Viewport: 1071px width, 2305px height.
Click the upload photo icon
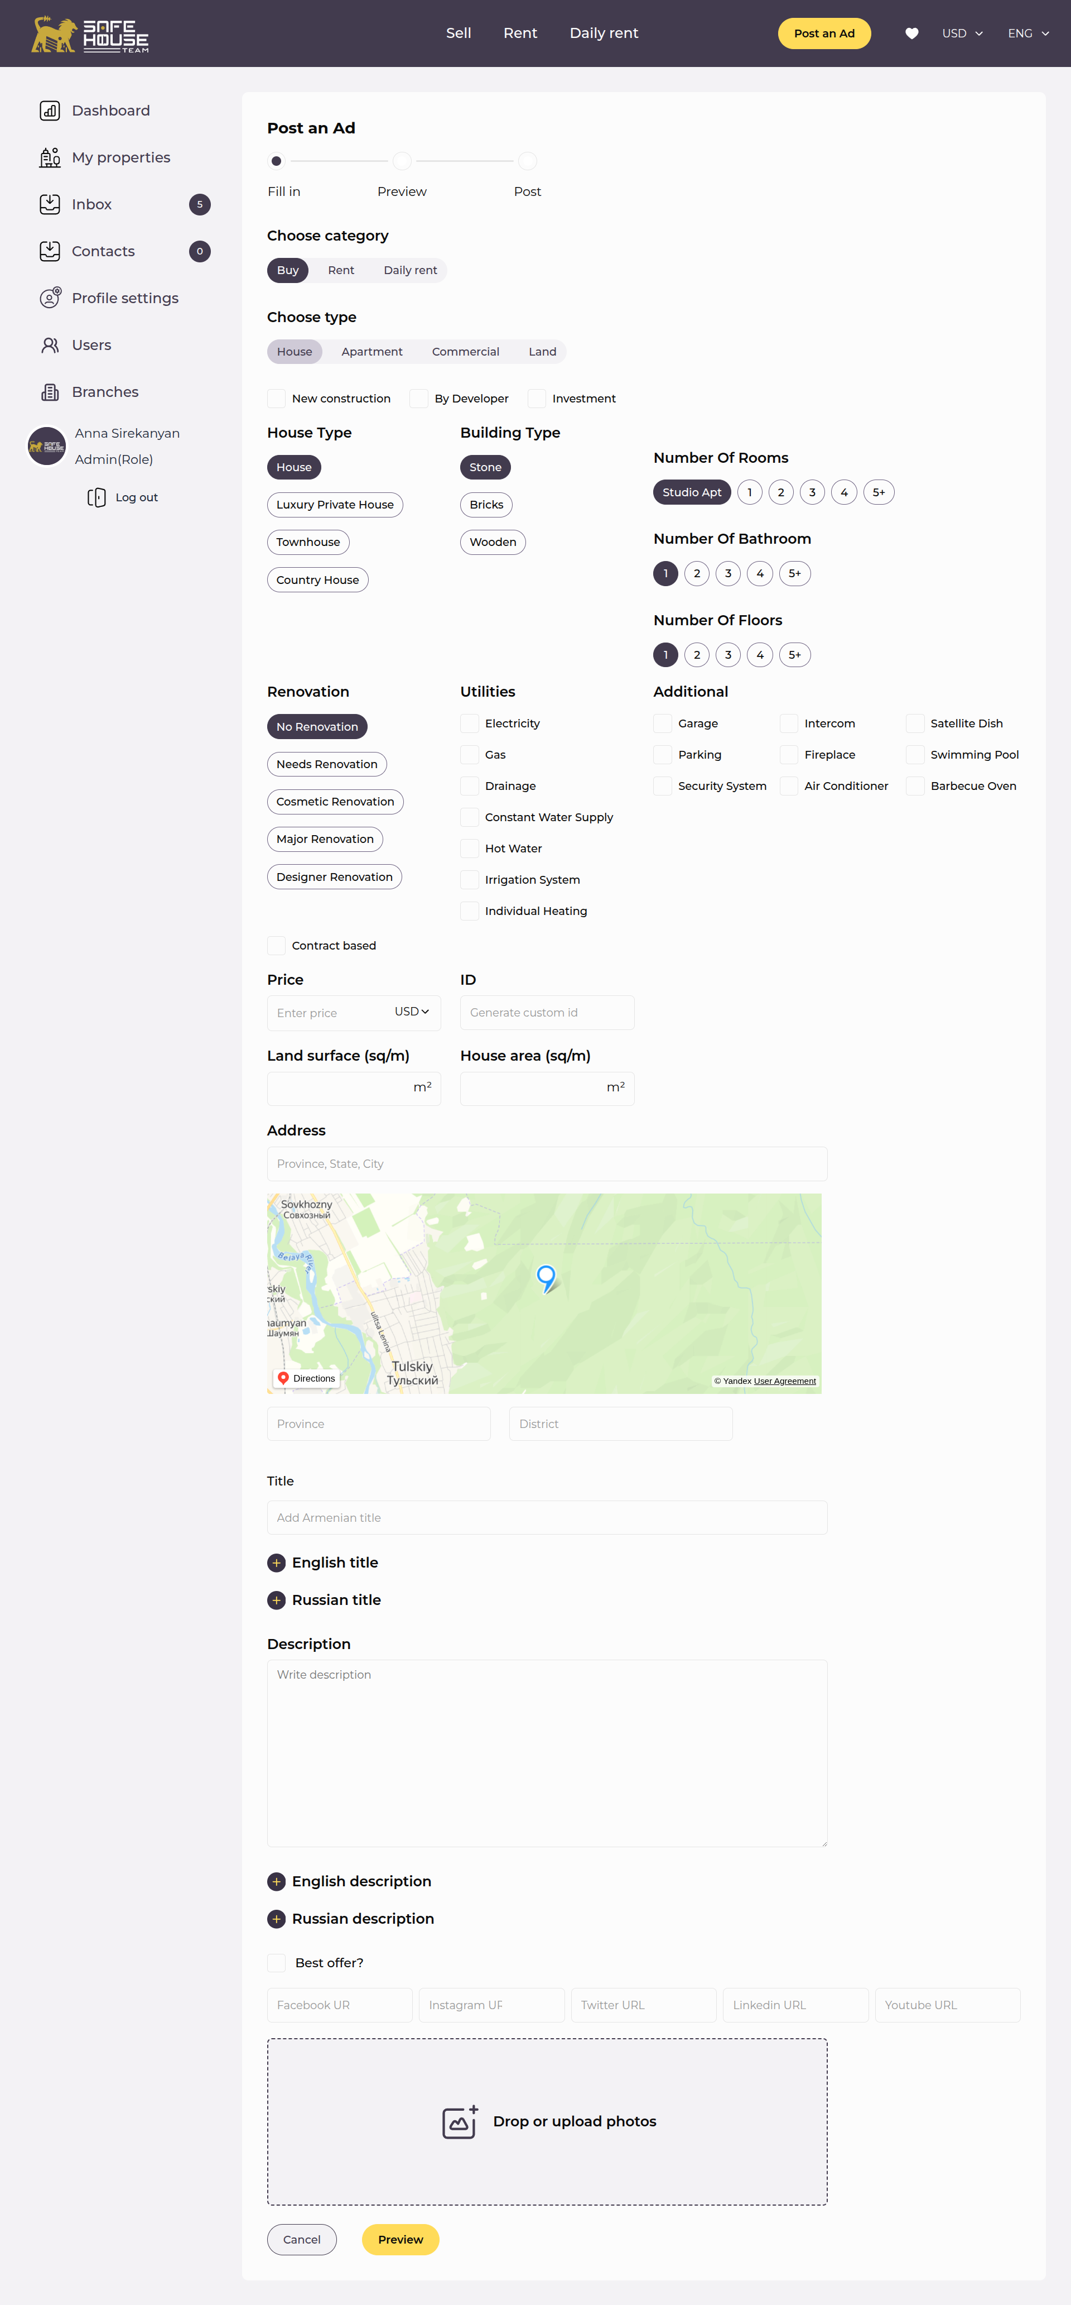click(x=460, y=2121)
